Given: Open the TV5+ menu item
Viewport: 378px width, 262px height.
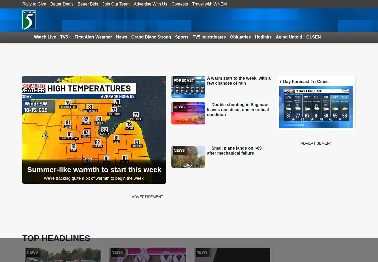Looking at the screenshot, I should (x=65, y=37).
